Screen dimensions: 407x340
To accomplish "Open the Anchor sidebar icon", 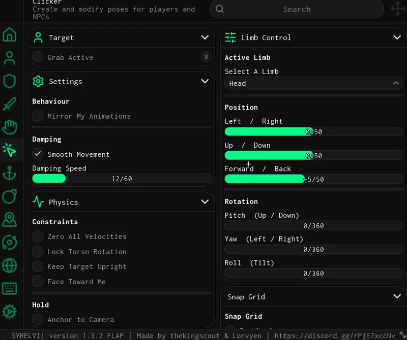I will pyautogui.click(x=10, y=173).
